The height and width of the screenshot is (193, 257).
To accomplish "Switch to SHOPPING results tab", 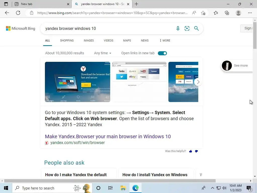I will tap(67, 40).
